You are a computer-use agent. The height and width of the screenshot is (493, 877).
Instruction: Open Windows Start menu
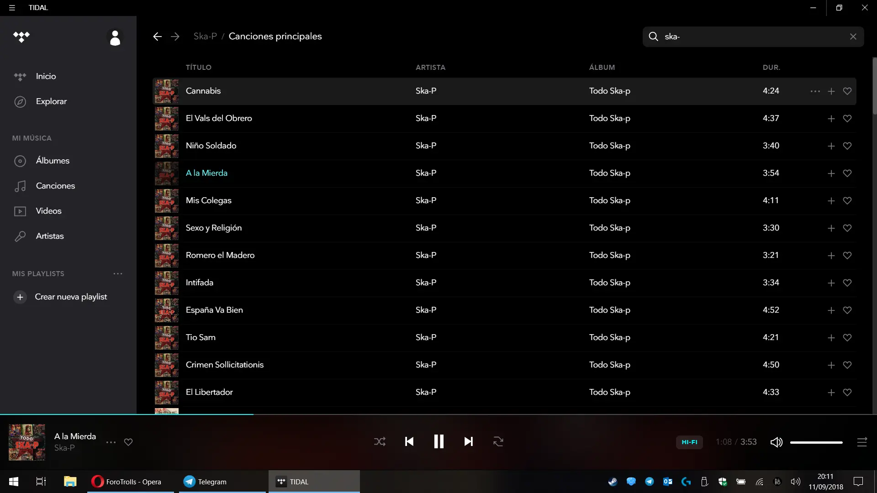click(14, 482)
